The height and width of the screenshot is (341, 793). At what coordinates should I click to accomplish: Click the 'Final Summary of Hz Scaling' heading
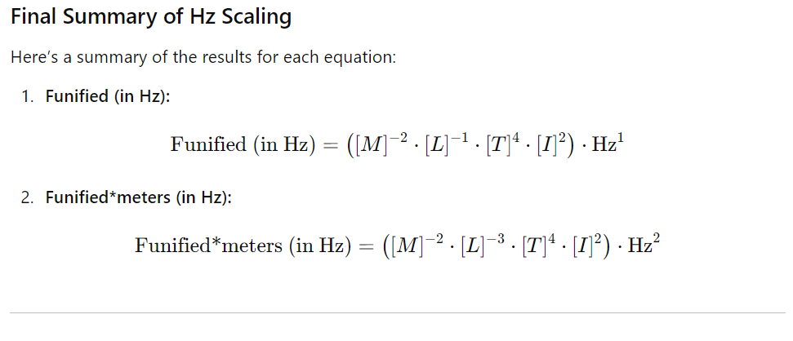(151, 18)
